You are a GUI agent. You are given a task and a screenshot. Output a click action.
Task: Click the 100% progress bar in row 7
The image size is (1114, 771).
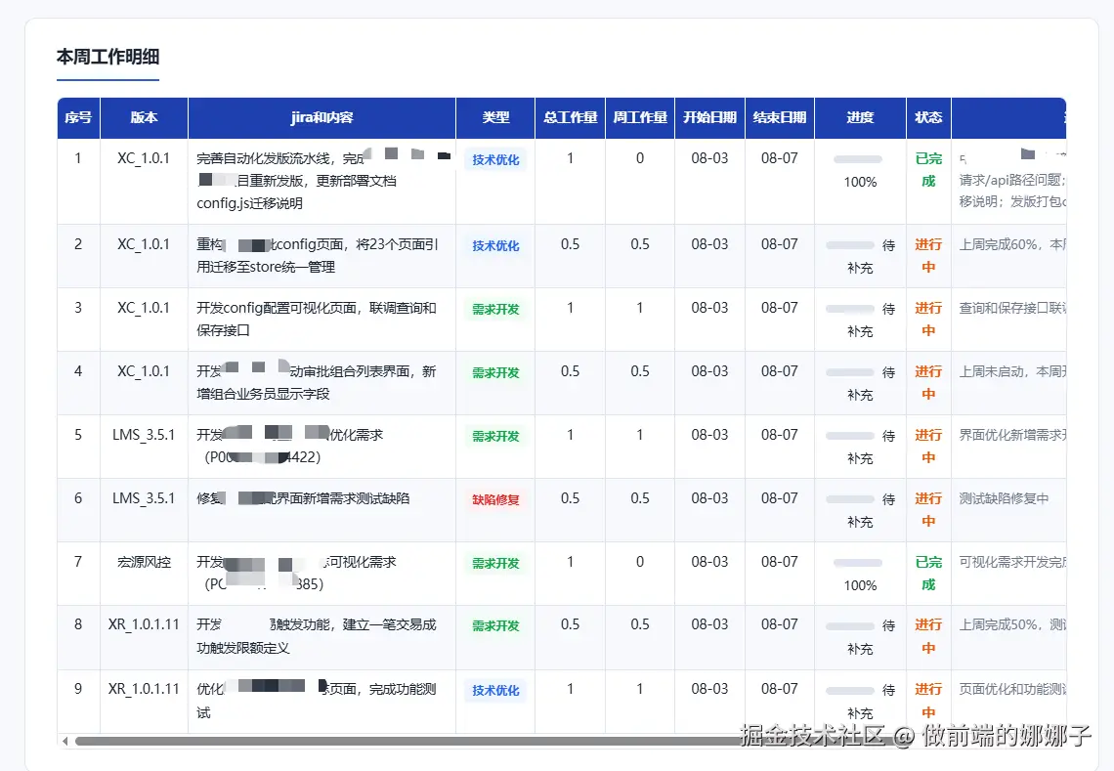858,563
